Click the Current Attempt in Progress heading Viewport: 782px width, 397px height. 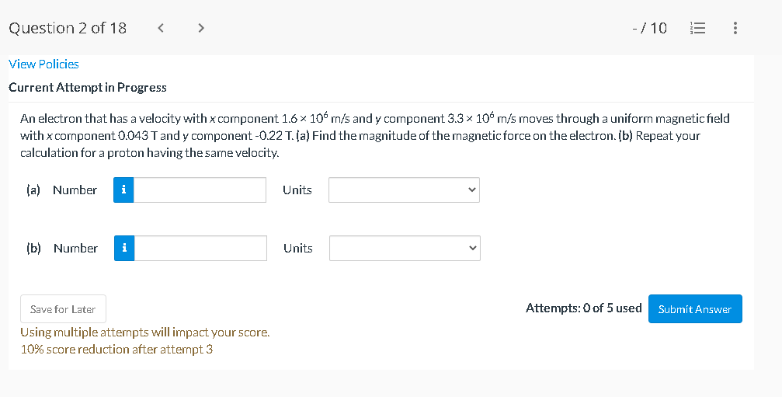click(x=88, y=87)
